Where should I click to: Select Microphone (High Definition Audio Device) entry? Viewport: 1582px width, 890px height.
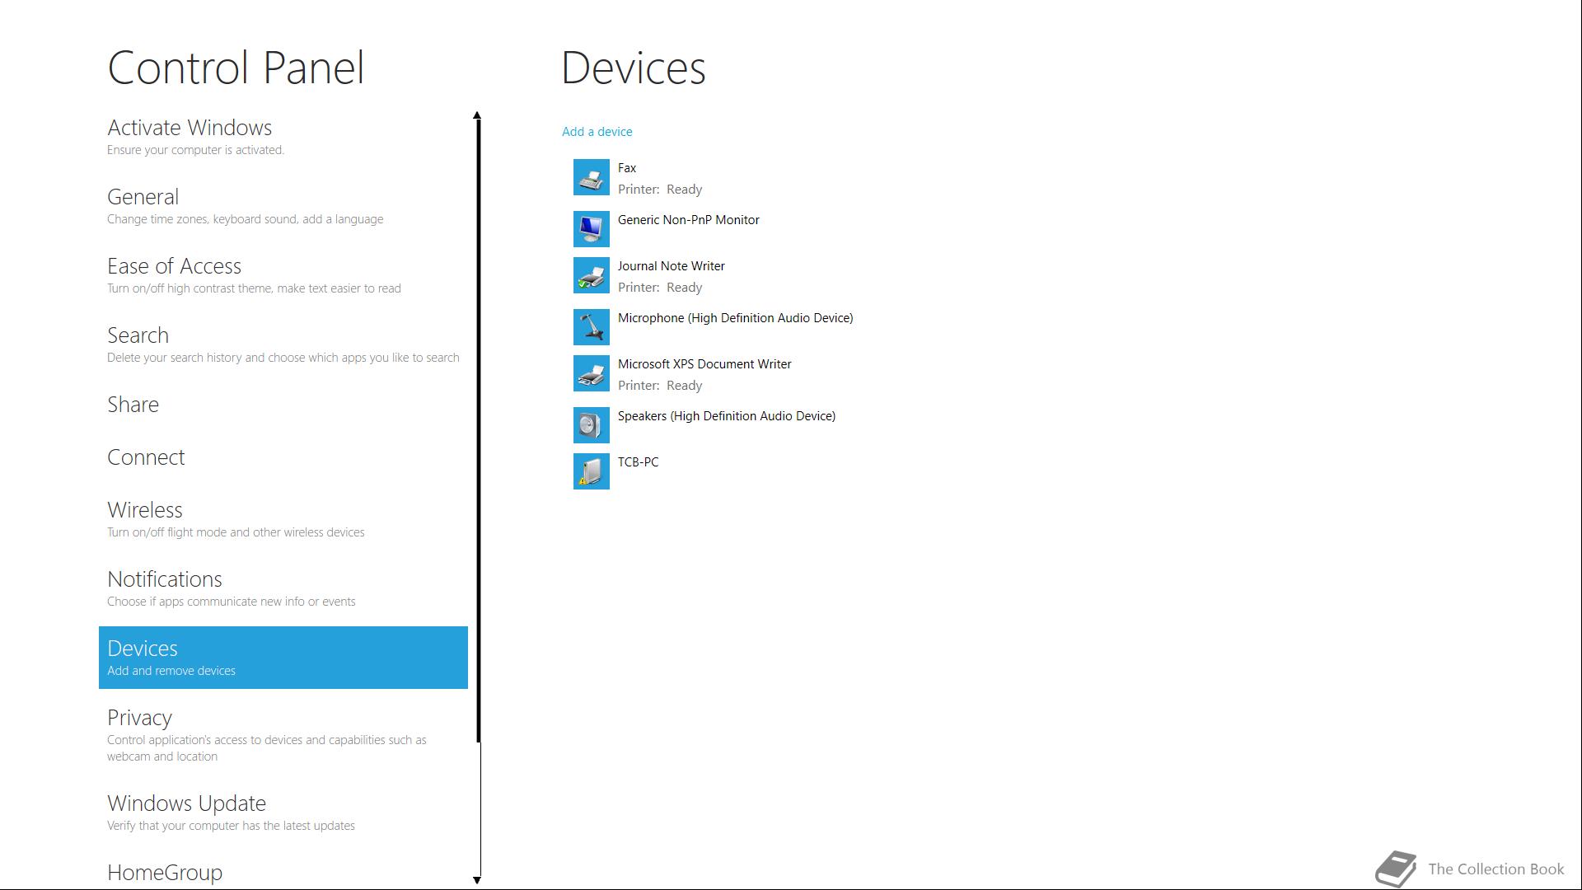[736, 318]
